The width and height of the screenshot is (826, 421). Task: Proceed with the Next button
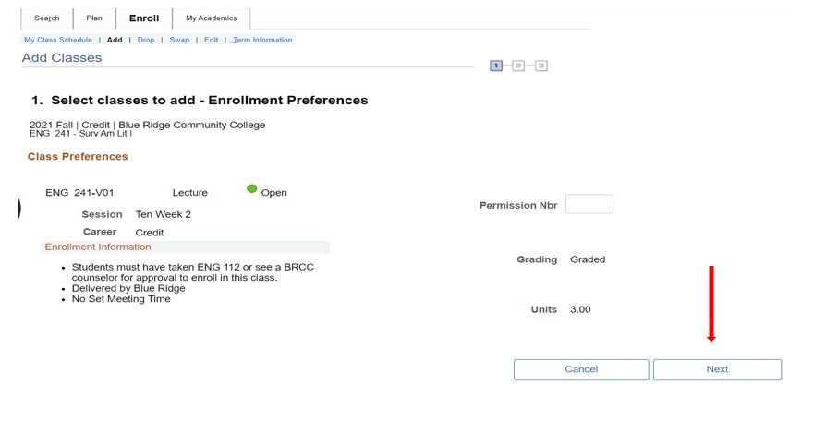click(717, 369)
